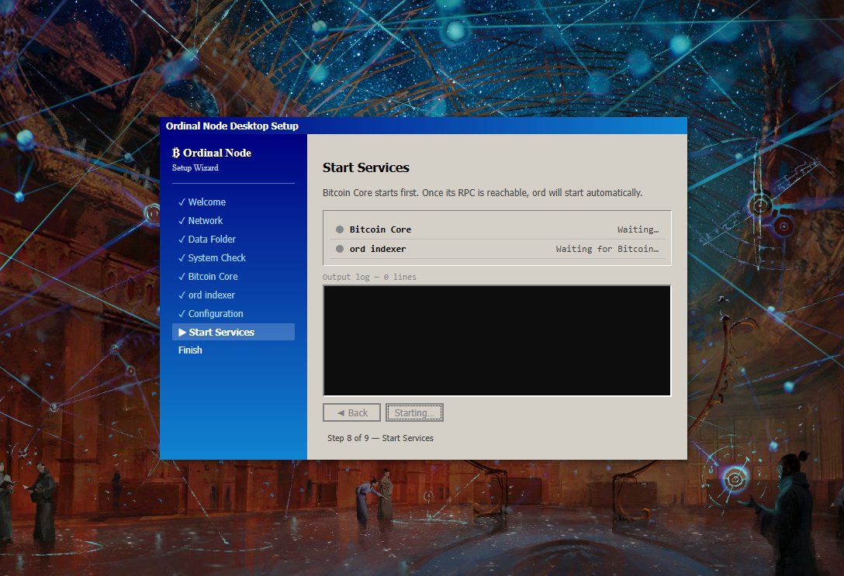Click the description starting 'Bitcoin Core starts first'
Screen dimensions: 844x576
pyautogui.click(x=483, y=192)
